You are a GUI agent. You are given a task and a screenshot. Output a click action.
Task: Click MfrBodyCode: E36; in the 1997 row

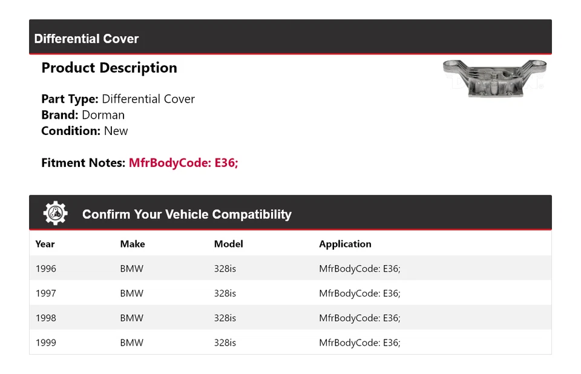pos(359,293)
